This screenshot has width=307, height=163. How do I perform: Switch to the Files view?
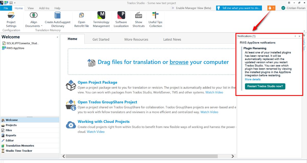[x=30, y=130]
